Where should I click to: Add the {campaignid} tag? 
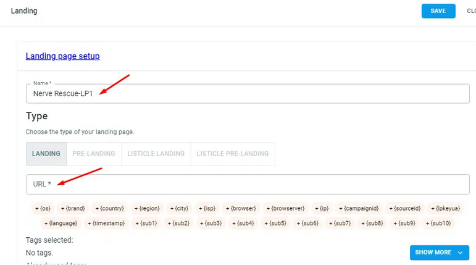(x=359, y=208)
